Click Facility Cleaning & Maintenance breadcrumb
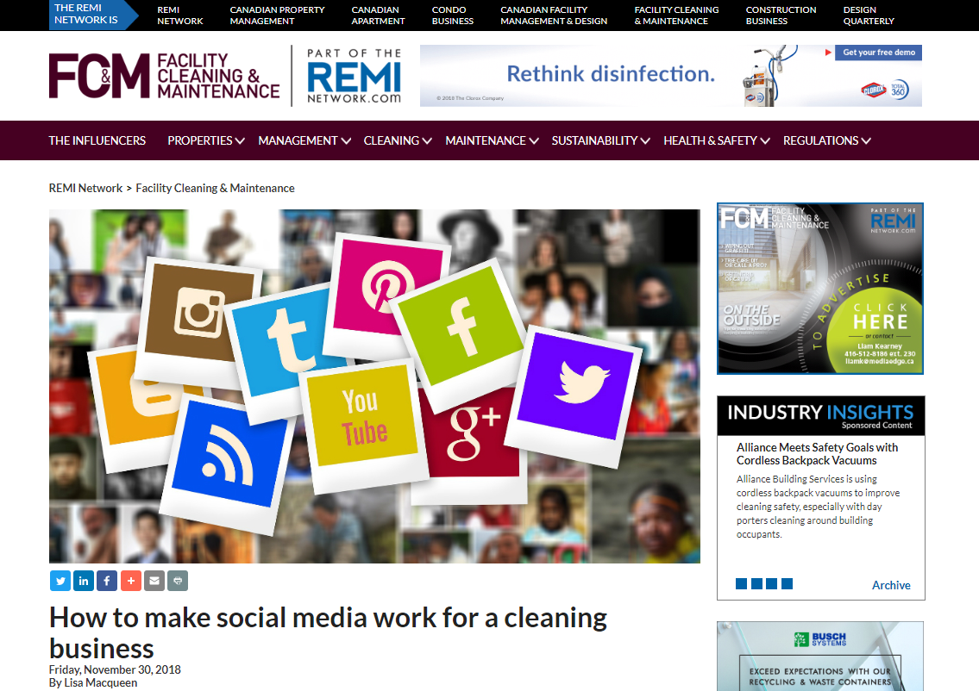Image resolution: width=979 pixels, height=691 pixels. coord(215,189)
